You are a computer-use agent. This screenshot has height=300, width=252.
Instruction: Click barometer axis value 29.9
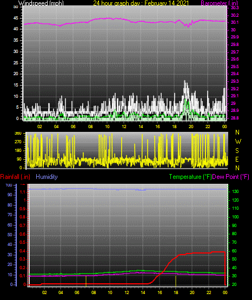click(235, 37)
